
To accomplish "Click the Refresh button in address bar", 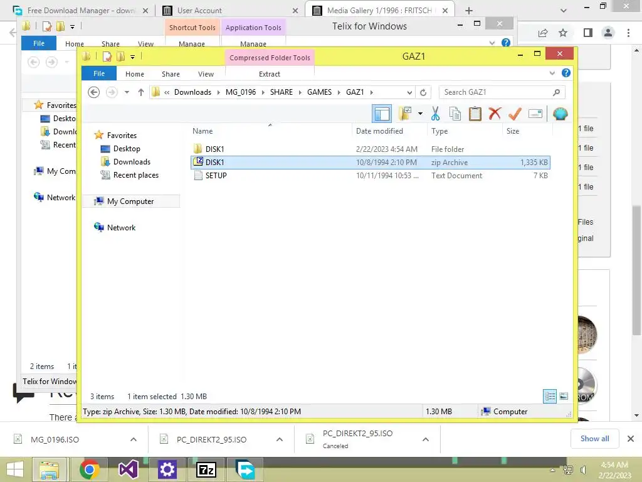I will click(x=423, y=92).
